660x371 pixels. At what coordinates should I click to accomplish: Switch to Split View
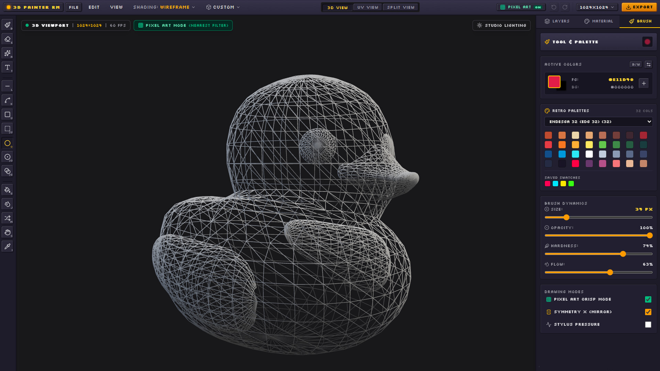coord(400,7)
